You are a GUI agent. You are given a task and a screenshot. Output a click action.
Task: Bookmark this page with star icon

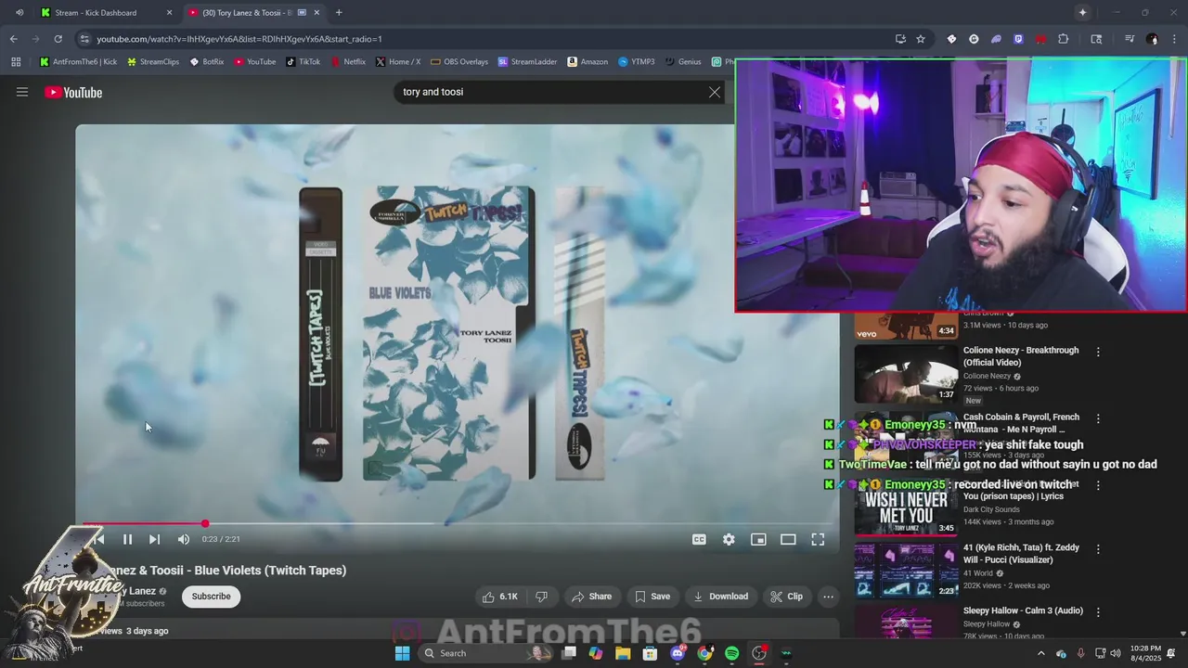click(921, 39)
